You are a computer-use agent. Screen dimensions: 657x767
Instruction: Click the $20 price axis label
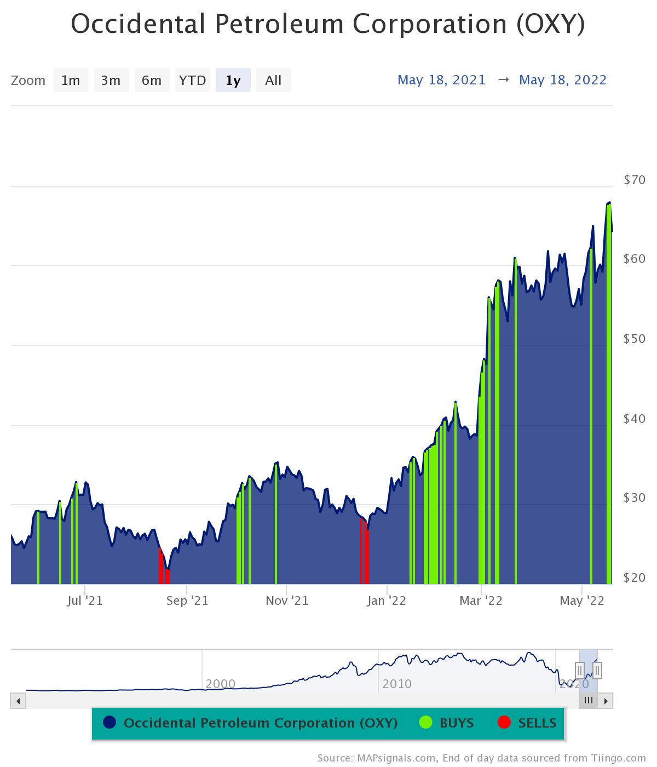(635, 577)
